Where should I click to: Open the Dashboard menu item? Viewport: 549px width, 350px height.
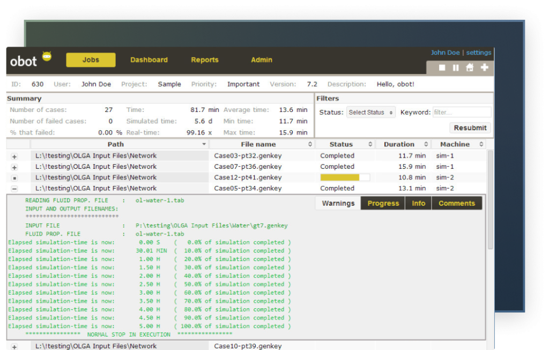[x=149, y=60]
